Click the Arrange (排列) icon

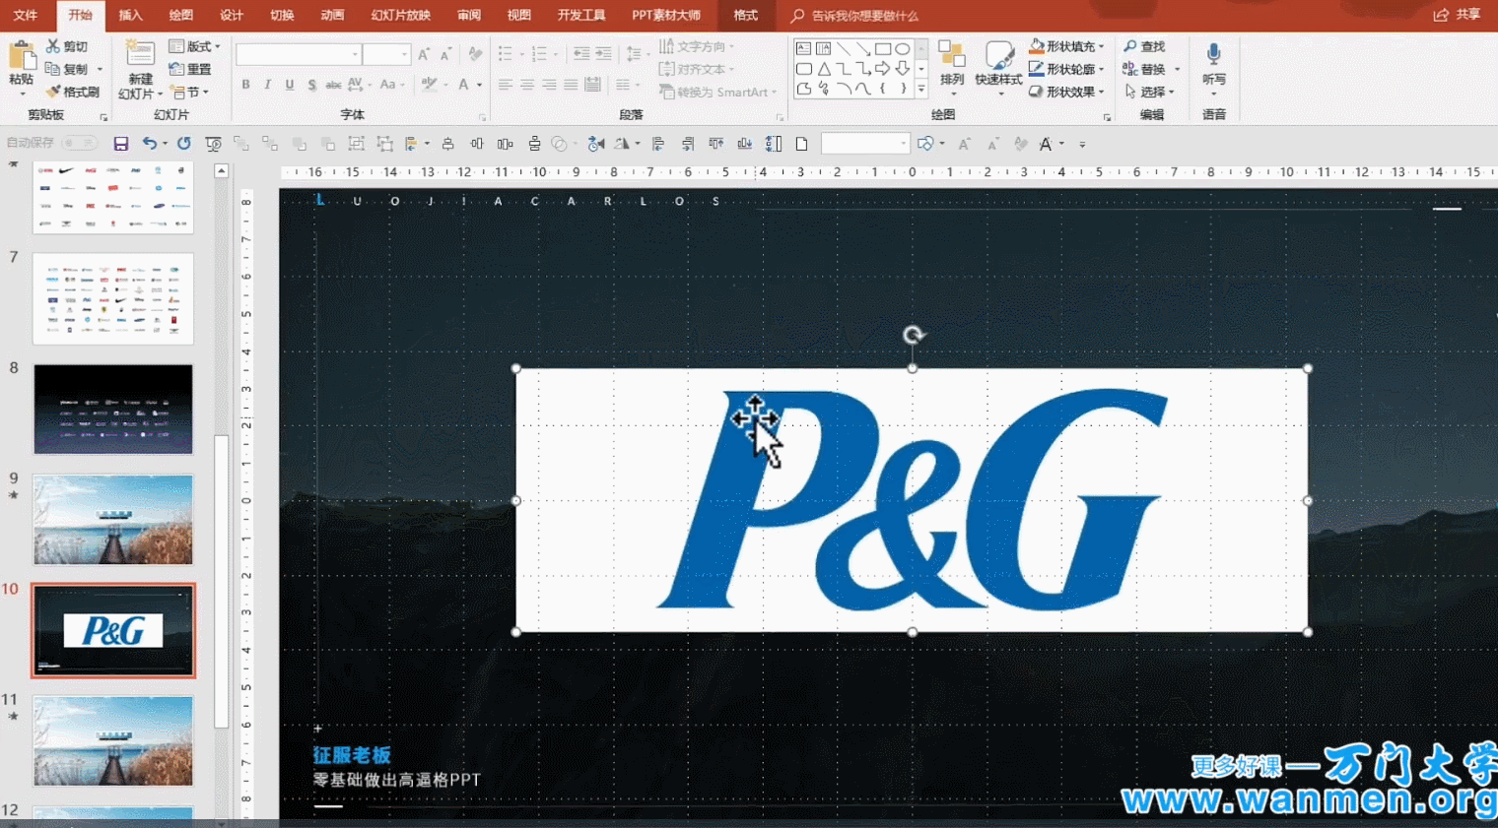click(951, 55)
